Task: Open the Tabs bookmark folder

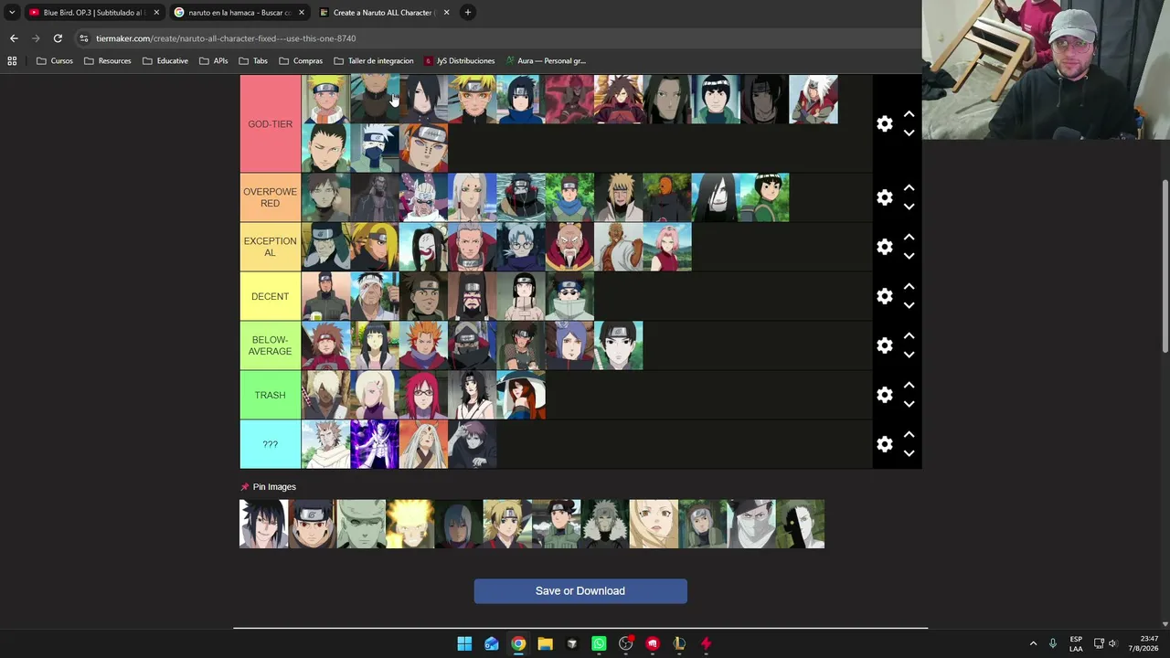Action: pos(253,61)
